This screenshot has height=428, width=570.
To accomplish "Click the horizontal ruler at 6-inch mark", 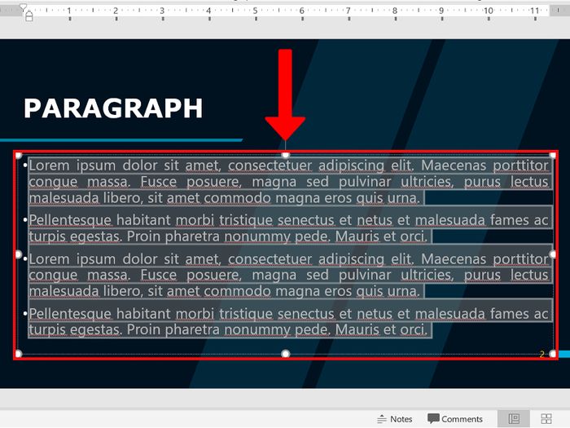I will [301, 11].
